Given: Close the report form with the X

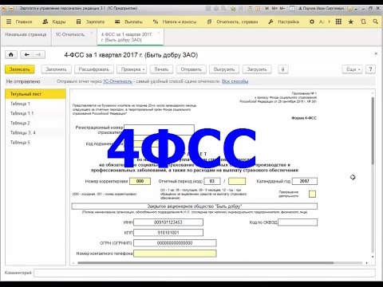Looking at the screenshot, I should (x=376, y=53).
